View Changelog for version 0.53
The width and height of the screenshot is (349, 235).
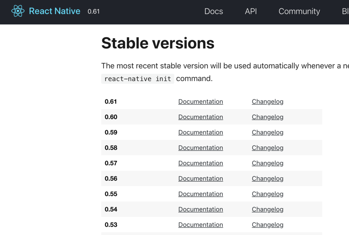point(268,225)
